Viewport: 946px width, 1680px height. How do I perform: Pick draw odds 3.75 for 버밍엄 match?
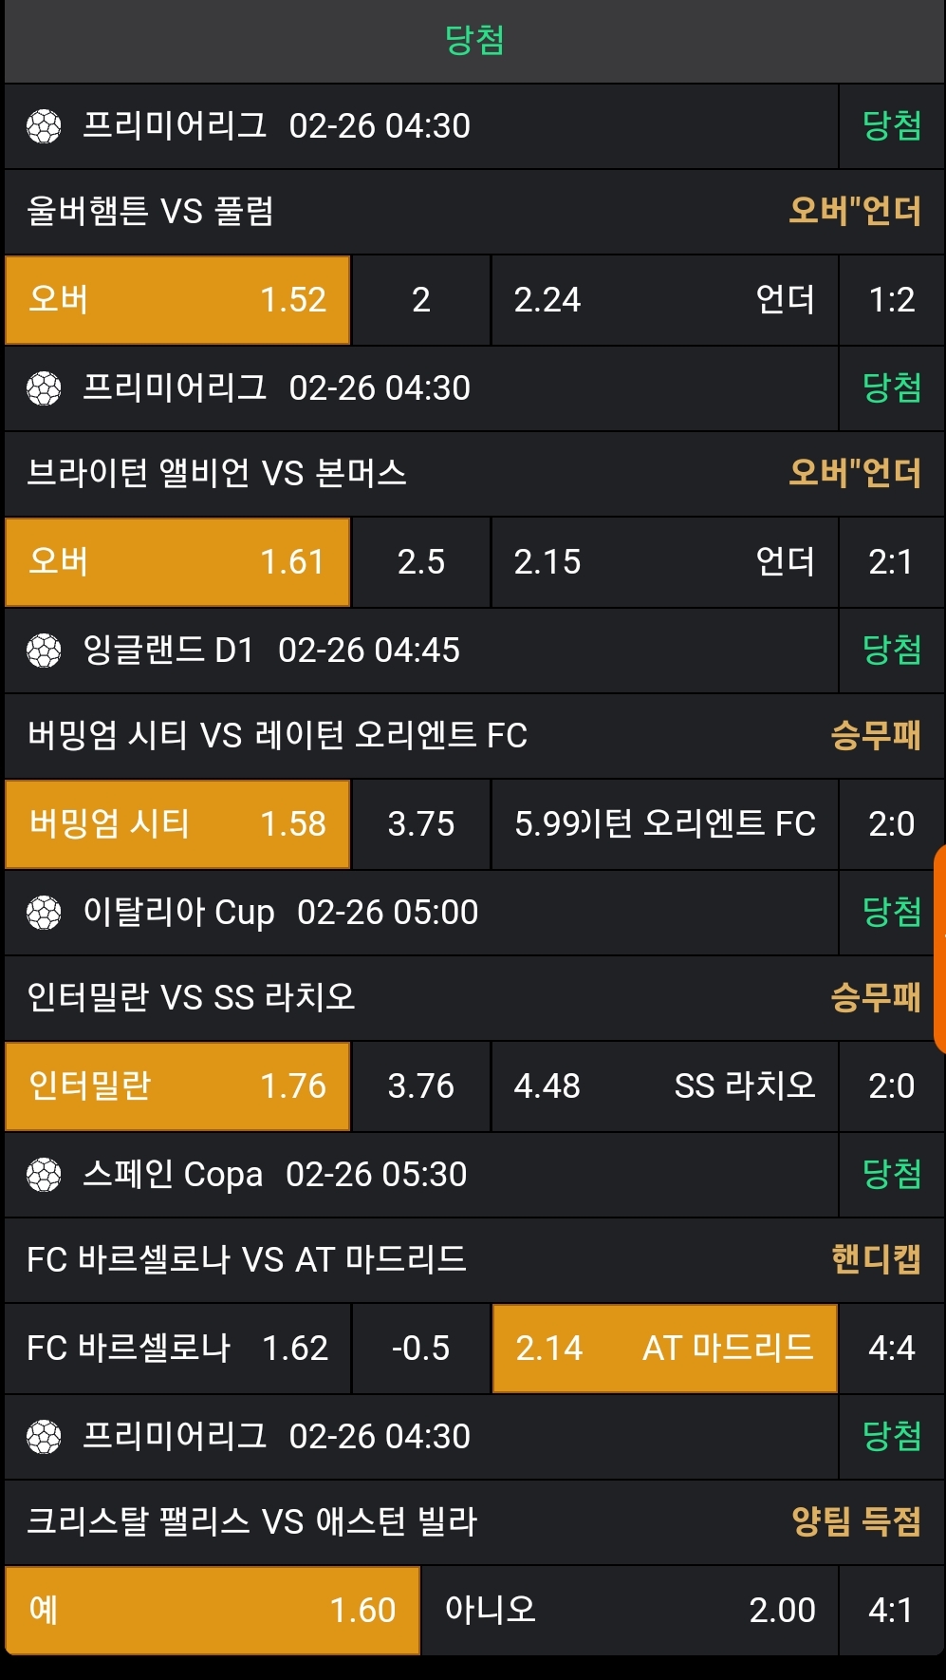(420, 824)
